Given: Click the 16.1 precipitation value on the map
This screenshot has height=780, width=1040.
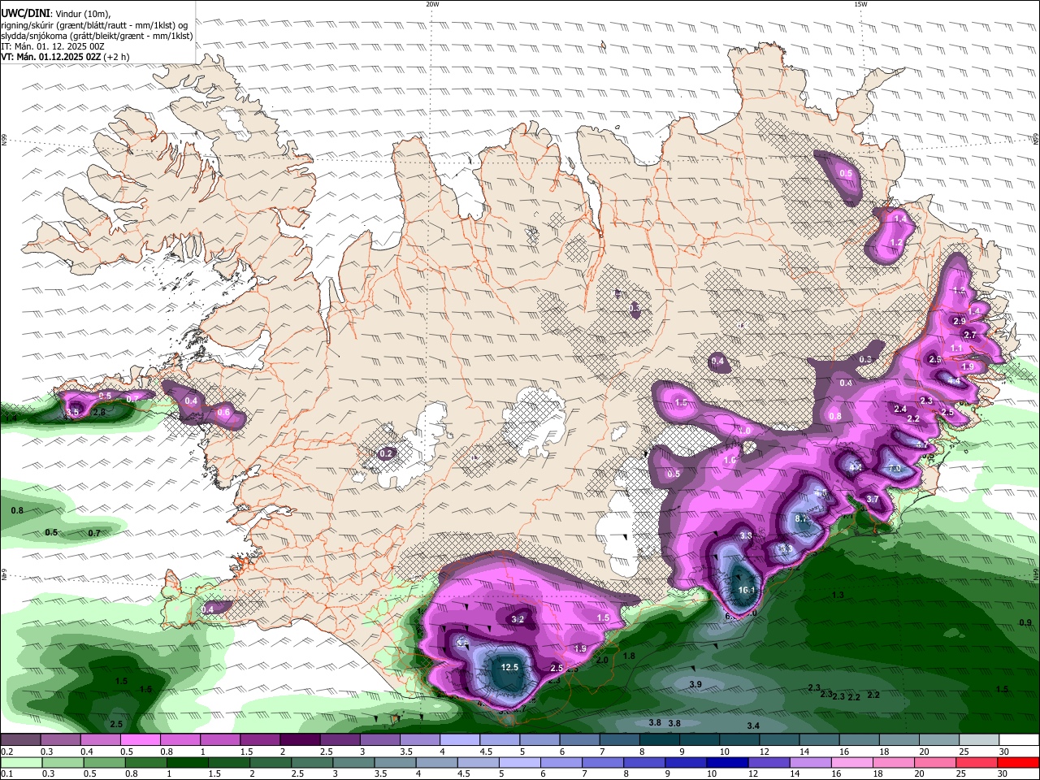Looking at the screenshot, I should point(747,590).
